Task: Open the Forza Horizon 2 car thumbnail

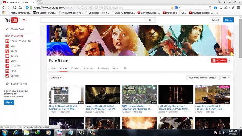Action: (213, 94)
